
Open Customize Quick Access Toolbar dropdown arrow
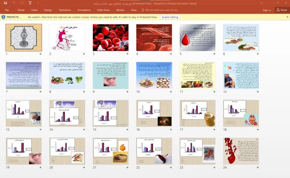pos(38,3)
